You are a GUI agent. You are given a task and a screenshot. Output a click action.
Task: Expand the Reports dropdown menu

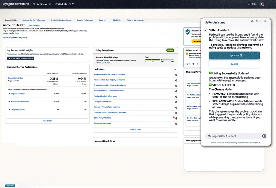[103, 20]
